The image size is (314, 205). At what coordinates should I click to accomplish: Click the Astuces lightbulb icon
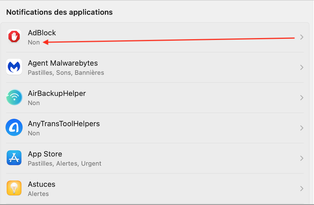click(14, 188)
